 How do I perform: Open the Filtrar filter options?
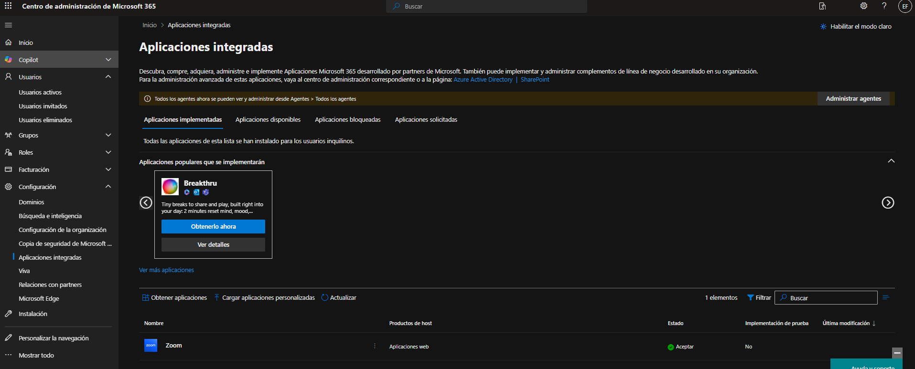[759, 297]
